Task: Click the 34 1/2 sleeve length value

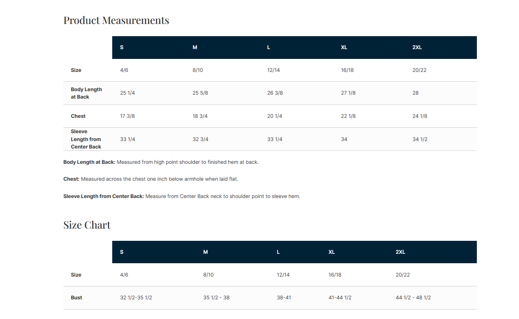Action: 420,139
